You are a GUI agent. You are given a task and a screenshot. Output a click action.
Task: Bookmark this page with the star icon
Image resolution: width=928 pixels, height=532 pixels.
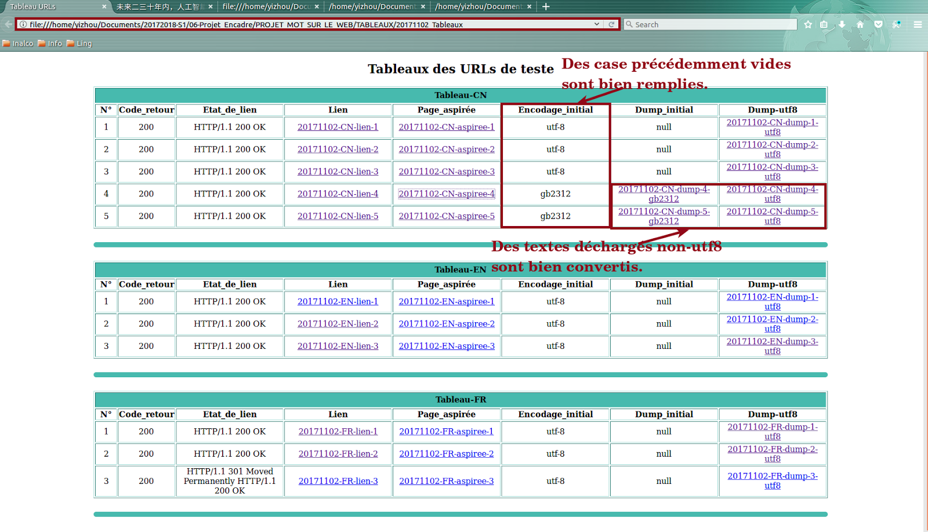pyautogui.click(x=808, y=24)
